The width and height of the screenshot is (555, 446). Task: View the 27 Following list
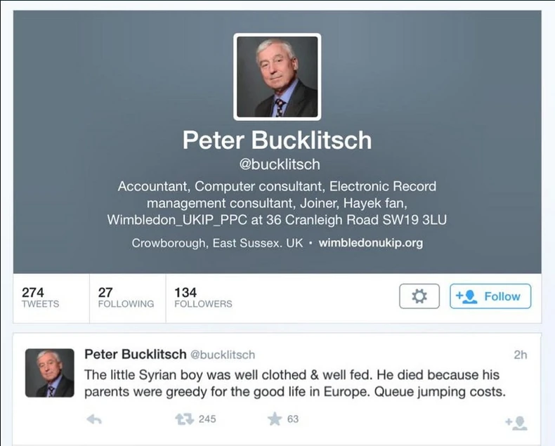pos(127,298)
